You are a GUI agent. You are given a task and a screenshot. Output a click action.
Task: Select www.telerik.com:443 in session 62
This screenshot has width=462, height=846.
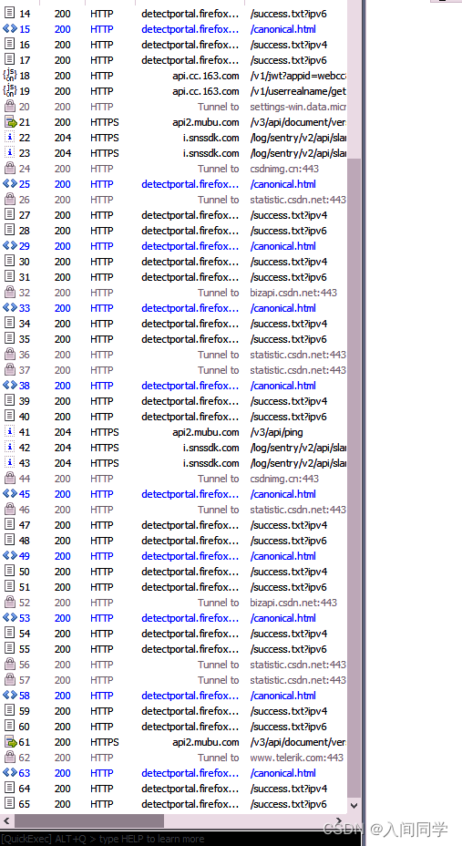click(x=296, y=757)
